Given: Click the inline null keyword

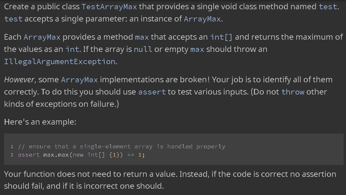Looking at the screenshot, I should 143,49.
